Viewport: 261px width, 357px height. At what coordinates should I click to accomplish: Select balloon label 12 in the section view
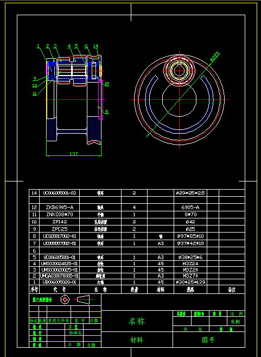point(107,84)
